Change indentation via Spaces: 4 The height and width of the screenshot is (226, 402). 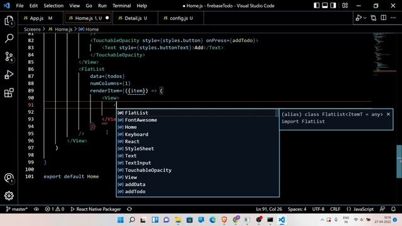[x=297, y=209]
